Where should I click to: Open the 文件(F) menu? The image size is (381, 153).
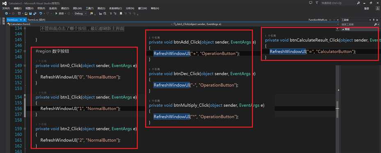pos(6,8)
